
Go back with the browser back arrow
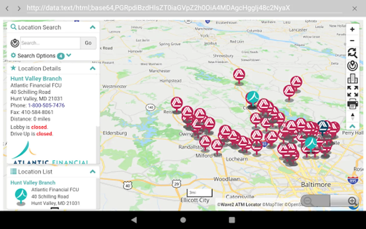[7, 8]
